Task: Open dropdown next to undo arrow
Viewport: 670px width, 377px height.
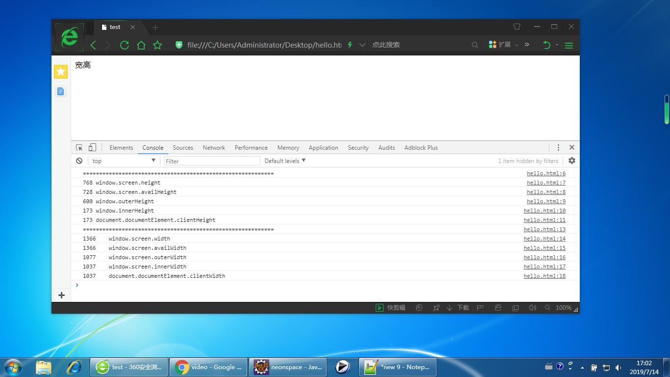Action: (557, 45)
